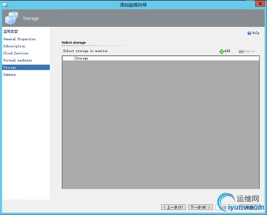The width and height of the screenshot is (267, 215).
Task: Select the 监视类型 step
Action: 11,31
